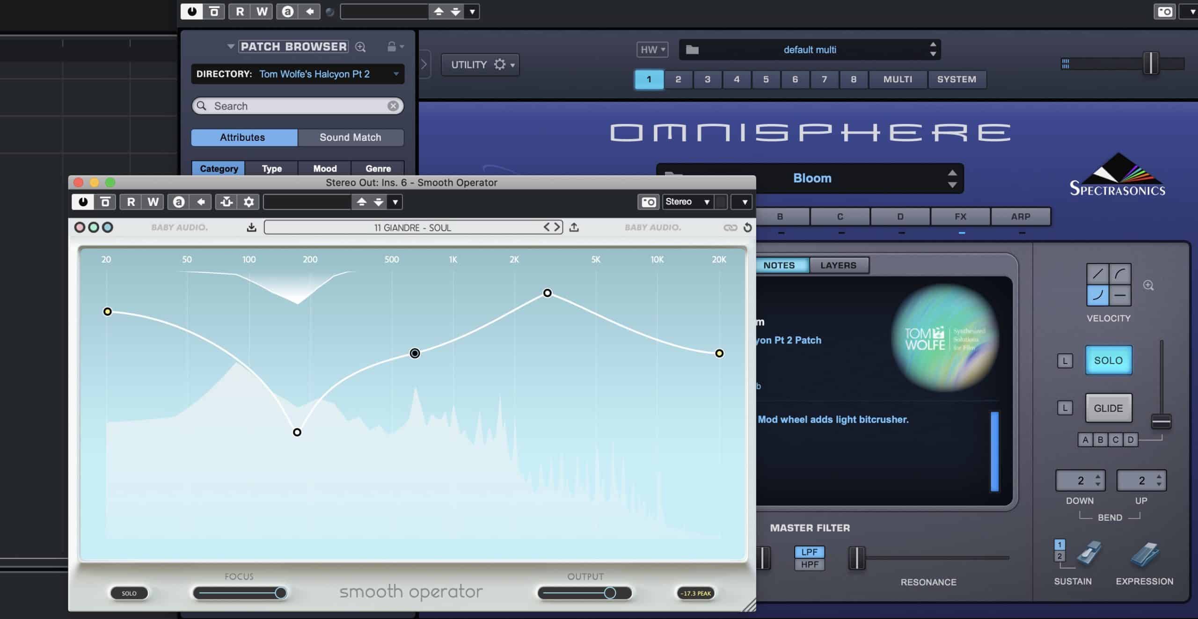
Task: Adjust the FOCUS slider
Action: [x=241, y=593]
